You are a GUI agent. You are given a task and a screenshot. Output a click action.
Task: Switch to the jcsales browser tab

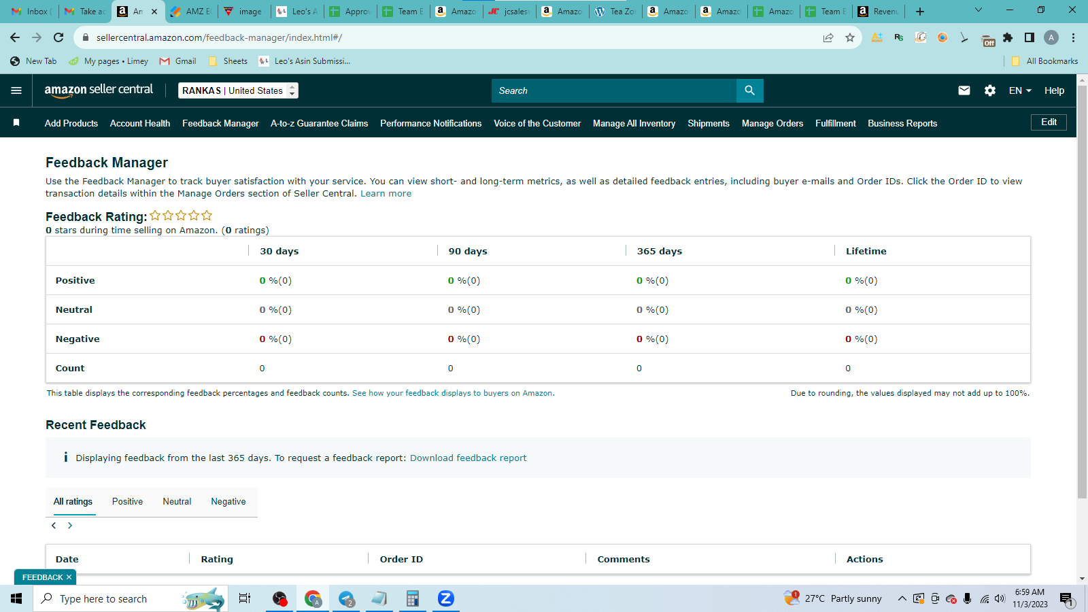point(509,12)
